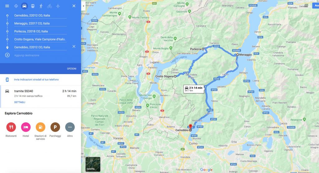Viewport: 319px width, 173px height.
Task: Collapse the side panel arrow
Action: [83, 6]
